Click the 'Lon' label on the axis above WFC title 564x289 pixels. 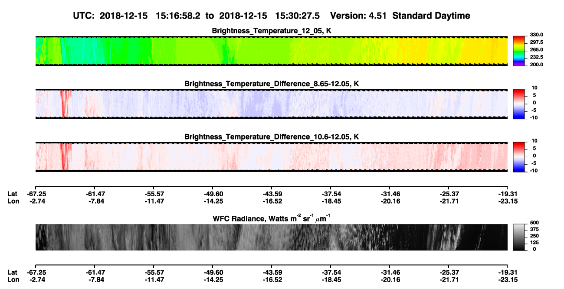13,201
